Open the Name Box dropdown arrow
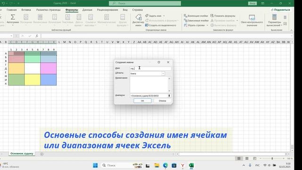Screen dimensions: 302x170 pos(11,36)
